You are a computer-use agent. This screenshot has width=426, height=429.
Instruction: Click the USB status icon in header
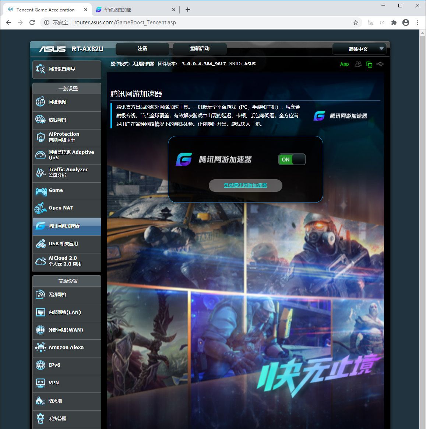click(380, 64)
